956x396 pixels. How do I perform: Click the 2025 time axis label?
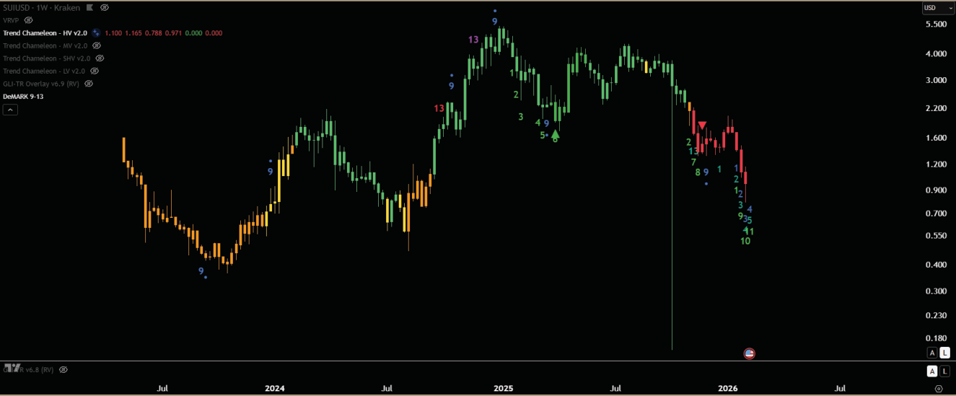(503, 388)
